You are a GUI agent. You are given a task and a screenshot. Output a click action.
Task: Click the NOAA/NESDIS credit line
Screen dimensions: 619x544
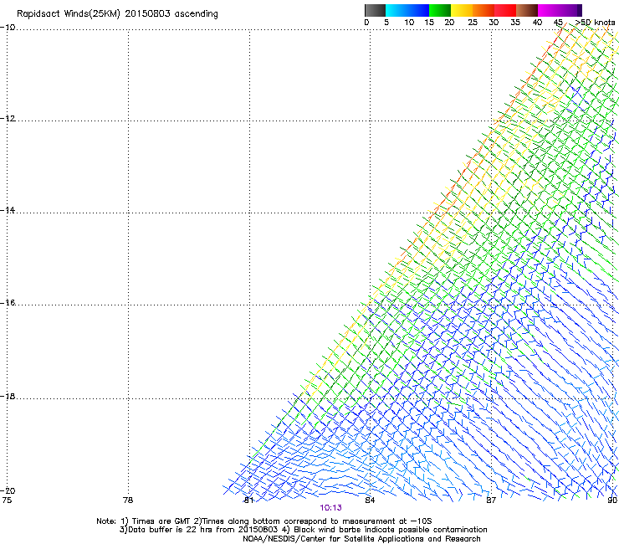pyautogui.click(x=361, y=539)
